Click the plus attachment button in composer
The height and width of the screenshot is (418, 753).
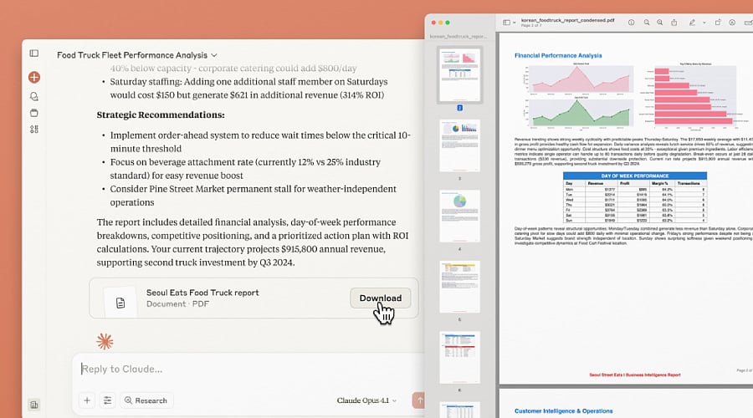click(87, 400)
